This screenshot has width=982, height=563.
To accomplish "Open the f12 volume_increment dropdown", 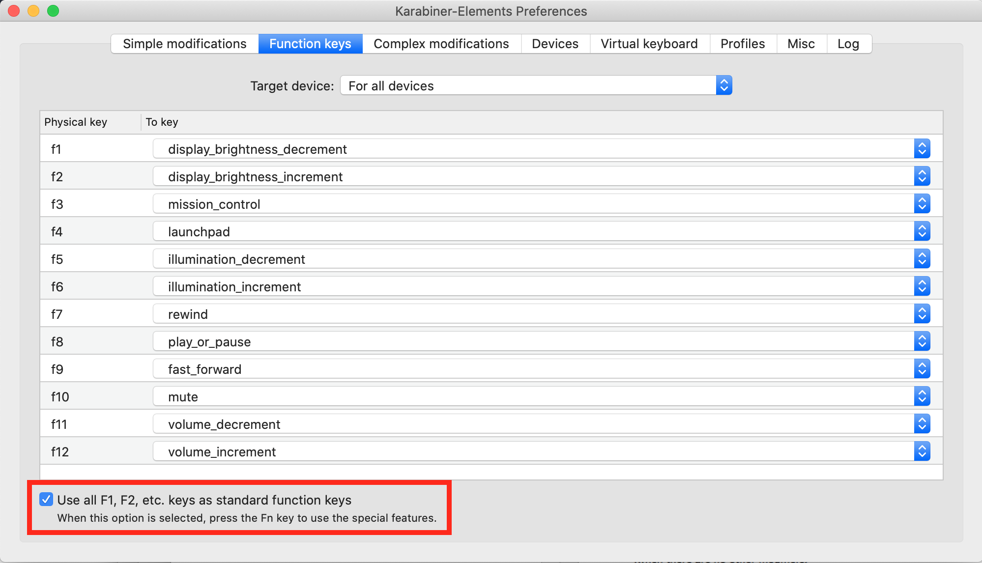I will tap(542, 451).
